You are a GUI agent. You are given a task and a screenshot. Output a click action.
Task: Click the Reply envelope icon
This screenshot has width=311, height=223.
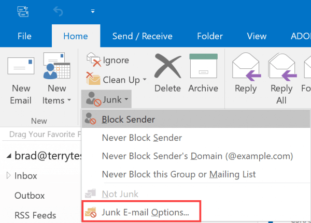(246, 67)
